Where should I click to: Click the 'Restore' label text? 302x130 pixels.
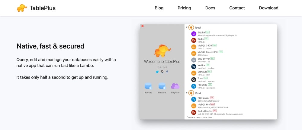tap(162, 93)
